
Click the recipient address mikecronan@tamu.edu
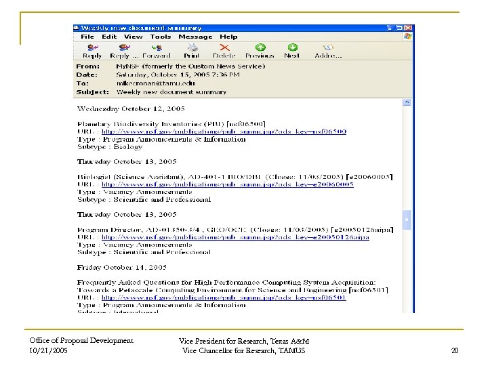click(156, 83)
